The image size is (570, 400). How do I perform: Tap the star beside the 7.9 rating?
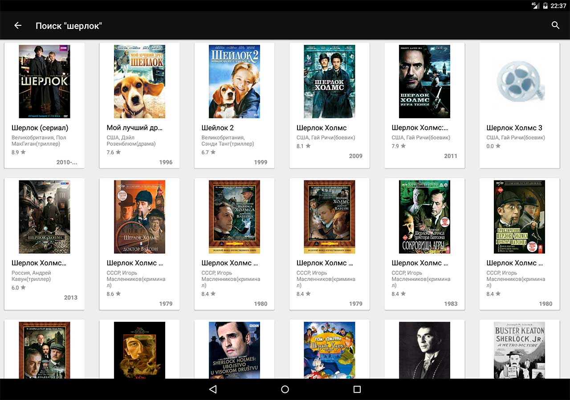(403, 146)
